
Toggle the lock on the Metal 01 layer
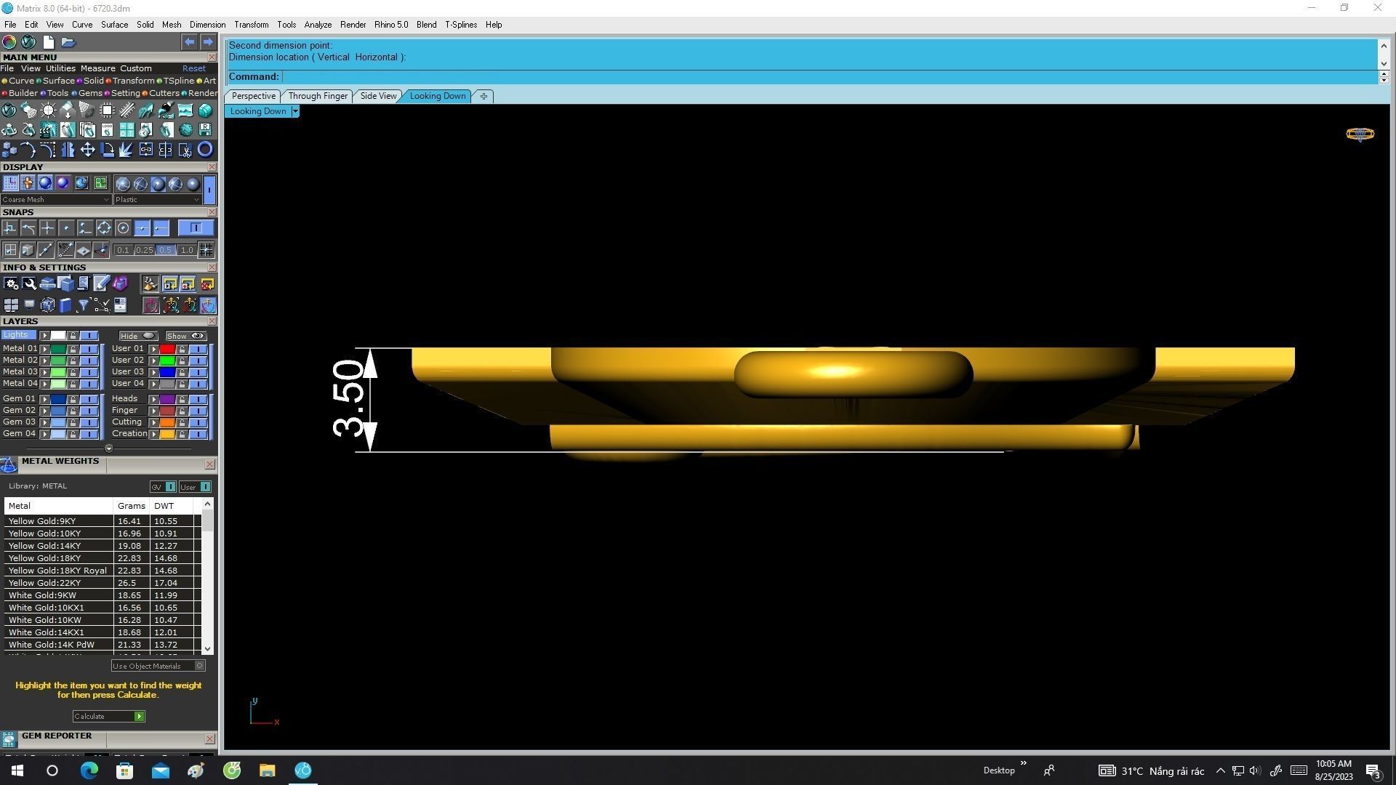(73, 349)
